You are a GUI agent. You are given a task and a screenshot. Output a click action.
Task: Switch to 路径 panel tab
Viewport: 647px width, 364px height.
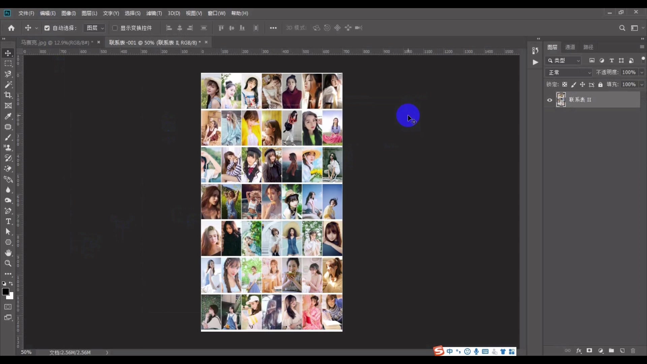coord(589,47)
